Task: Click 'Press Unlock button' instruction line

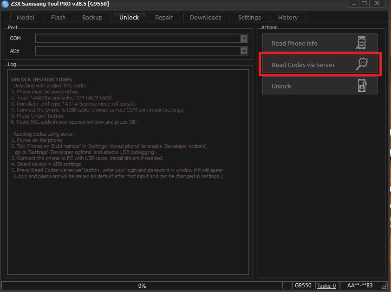Action: (x=38, y=116)
